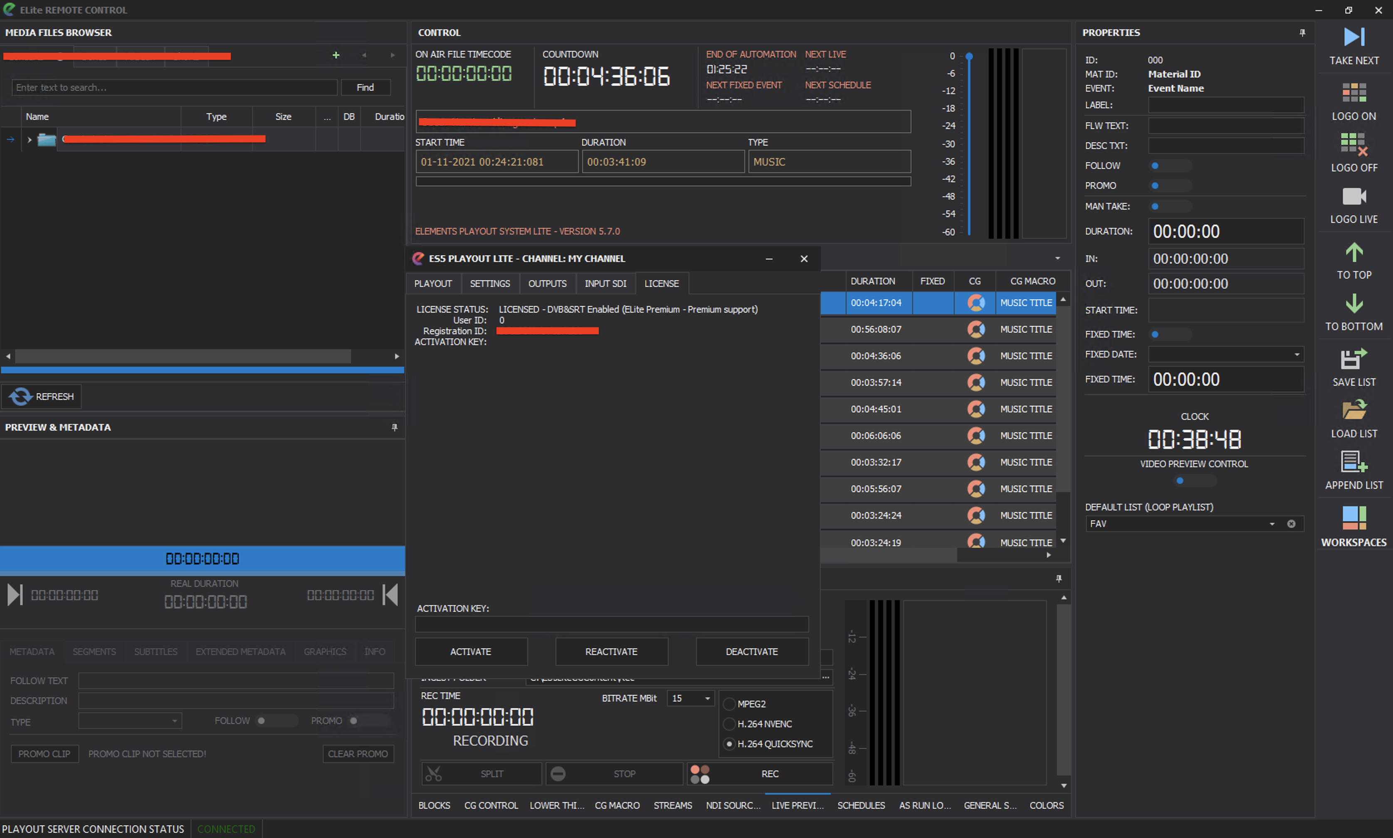
Task: Click the Find button
Action: (x=365, y=88)
